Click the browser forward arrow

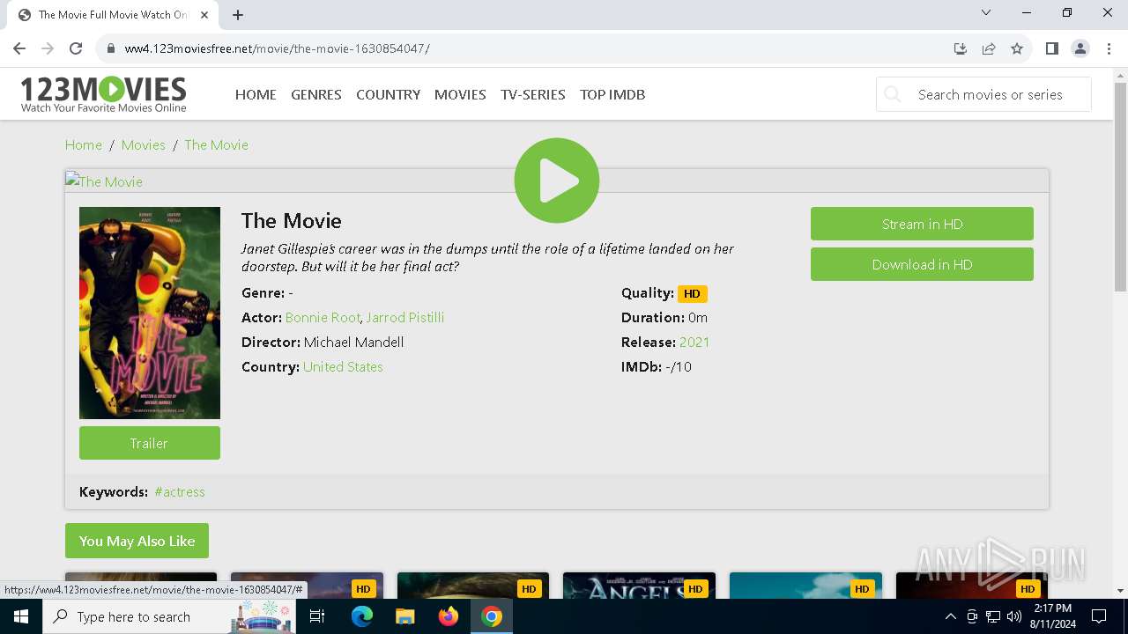click(x=48, y=48)
